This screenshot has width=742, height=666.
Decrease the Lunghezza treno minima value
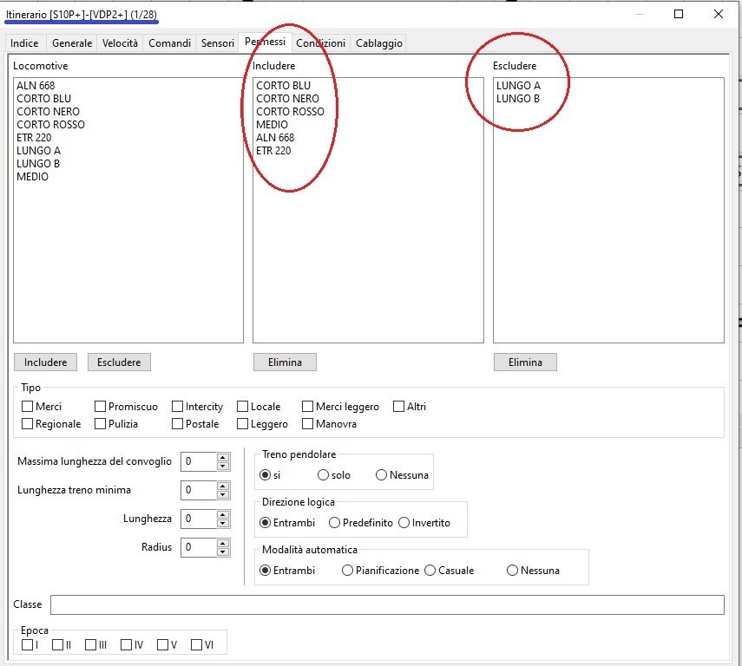[x=223, y=494]
